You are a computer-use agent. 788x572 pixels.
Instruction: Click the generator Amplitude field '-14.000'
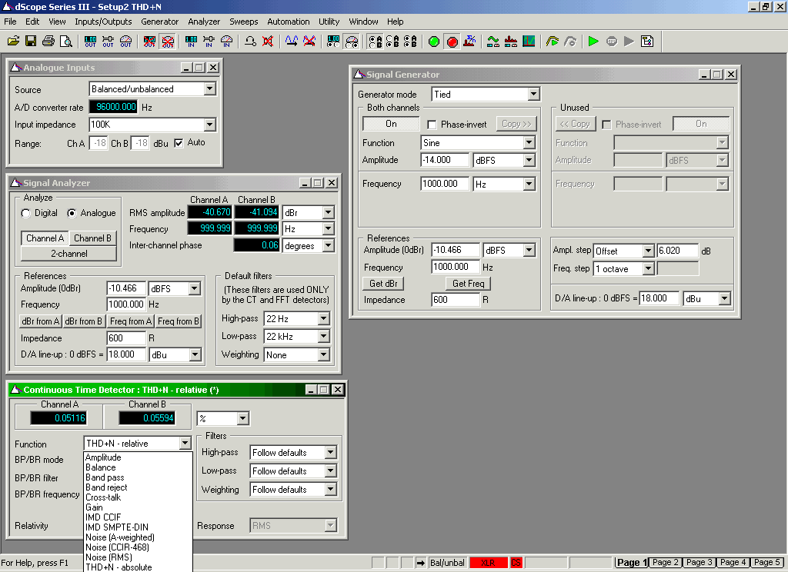(x=445, y=160)
